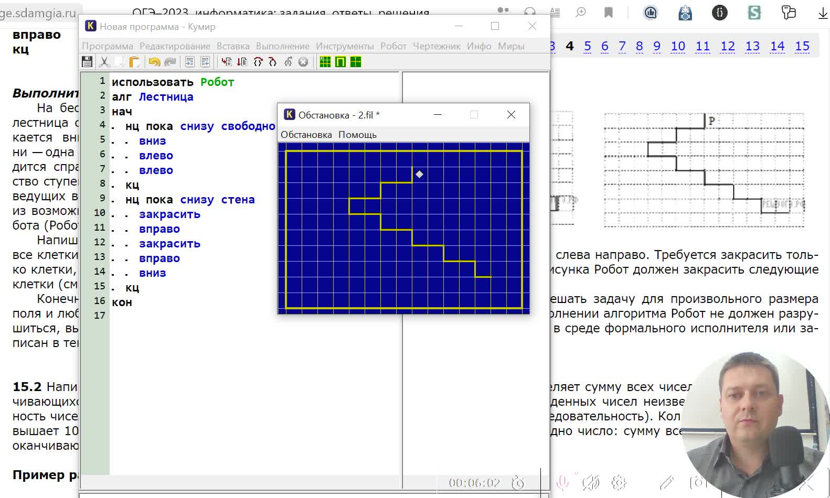Screen dimensions: 830x498
Task: Toggle the muted speaker recording icon
Action: pyautogui.click(x=590, y=482)
